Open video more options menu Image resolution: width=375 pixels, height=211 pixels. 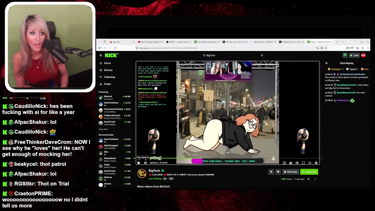pos(315,179)
